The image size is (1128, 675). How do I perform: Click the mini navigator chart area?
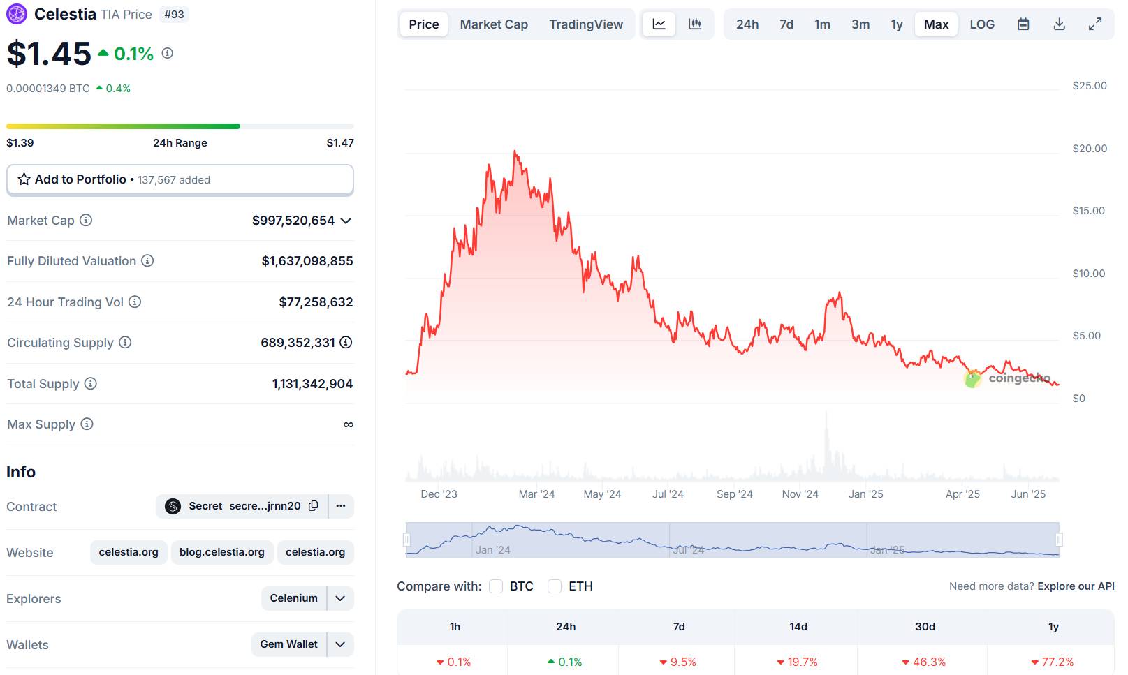[733, 540]
